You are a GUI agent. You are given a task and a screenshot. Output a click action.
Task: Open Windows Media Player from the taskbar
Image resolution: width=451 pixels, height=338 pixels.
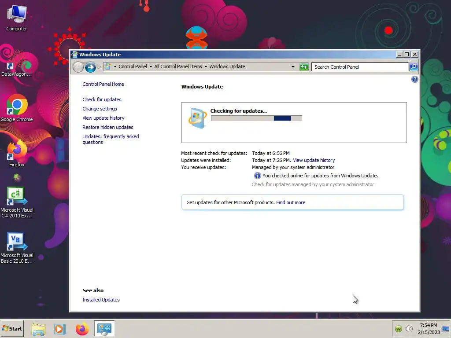point(59,329)
